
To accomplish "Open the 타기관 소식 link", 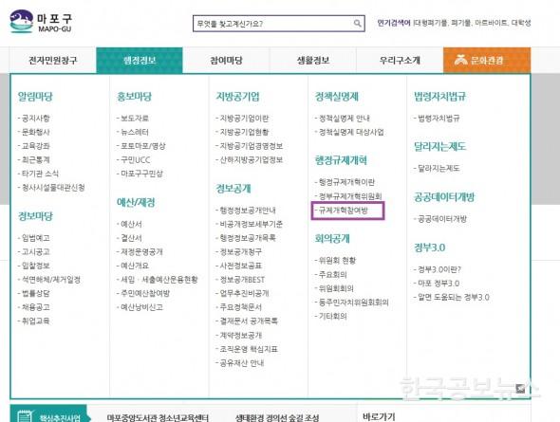I will [40, 174].
